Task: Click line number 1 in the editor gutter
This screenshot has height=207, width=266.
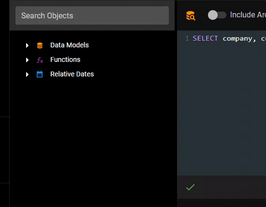Action: (x=187, y=38)
